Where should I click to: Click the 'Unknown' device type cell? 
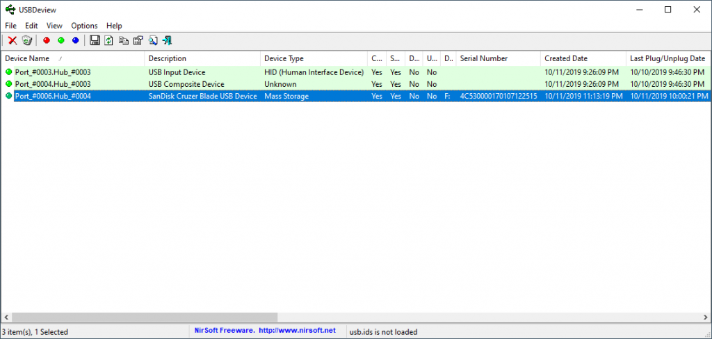[x=281, y=84]
